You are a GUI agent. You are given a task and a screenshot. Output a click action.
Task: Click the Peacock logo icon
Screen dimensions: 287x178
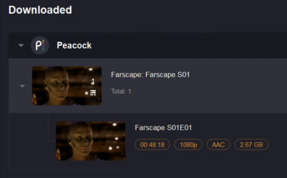[40, 45]
